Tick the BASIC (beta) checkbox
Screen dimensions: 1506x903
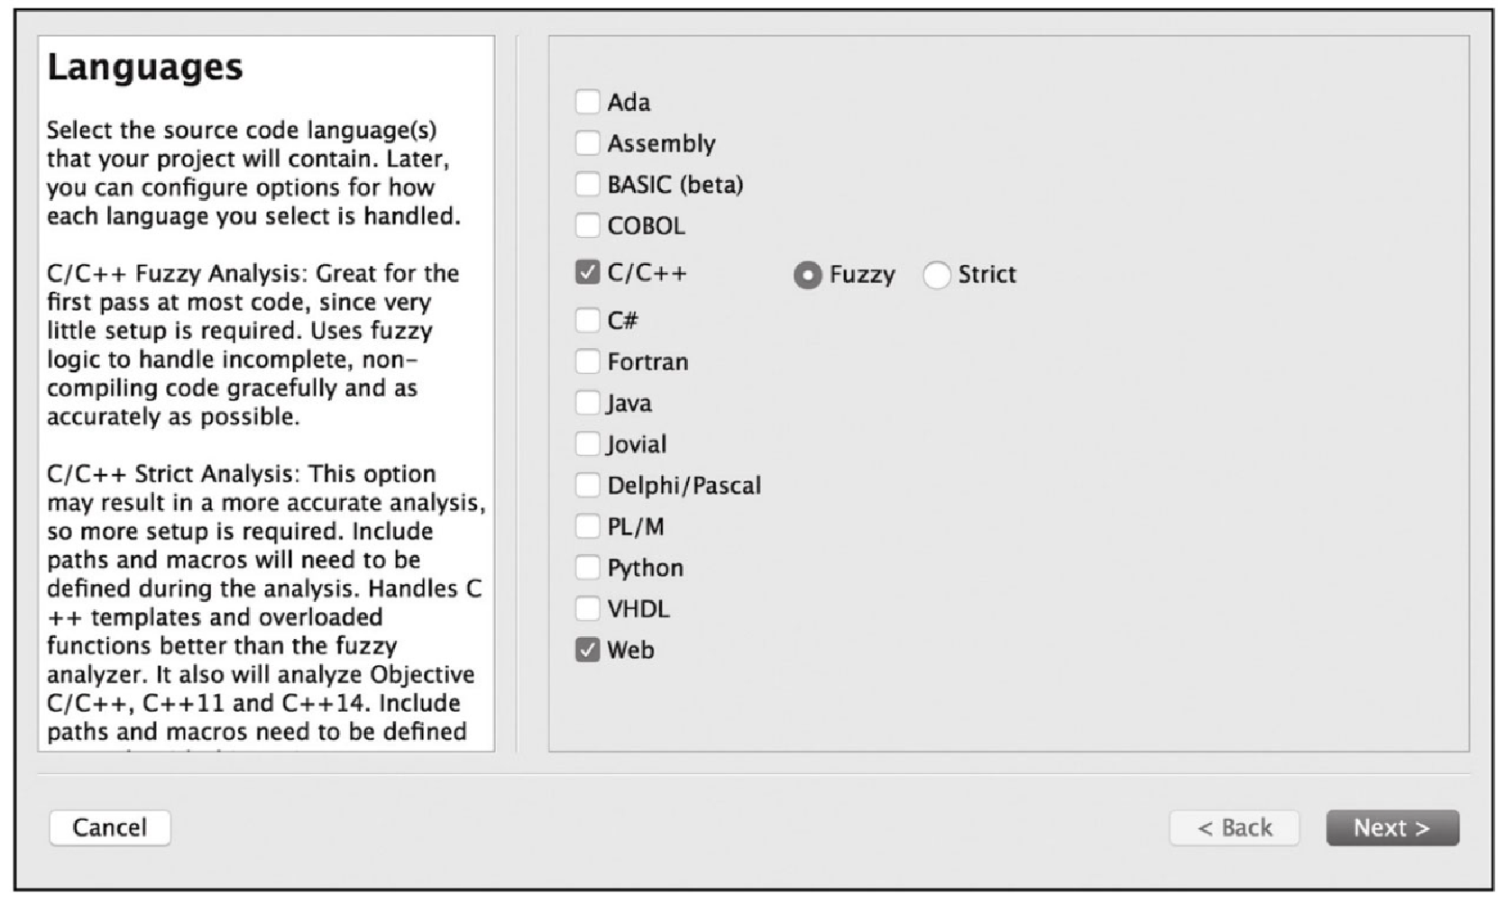pyautogui.click(x=587, y=185)
